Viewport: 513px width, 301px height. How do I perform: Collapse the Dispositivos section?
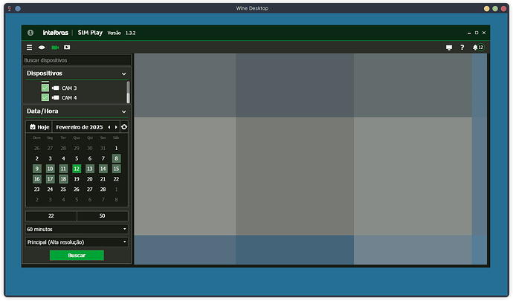[x=123, y=74]
